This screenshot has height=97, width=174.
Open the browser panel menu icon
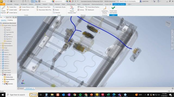tap(16, 17)
